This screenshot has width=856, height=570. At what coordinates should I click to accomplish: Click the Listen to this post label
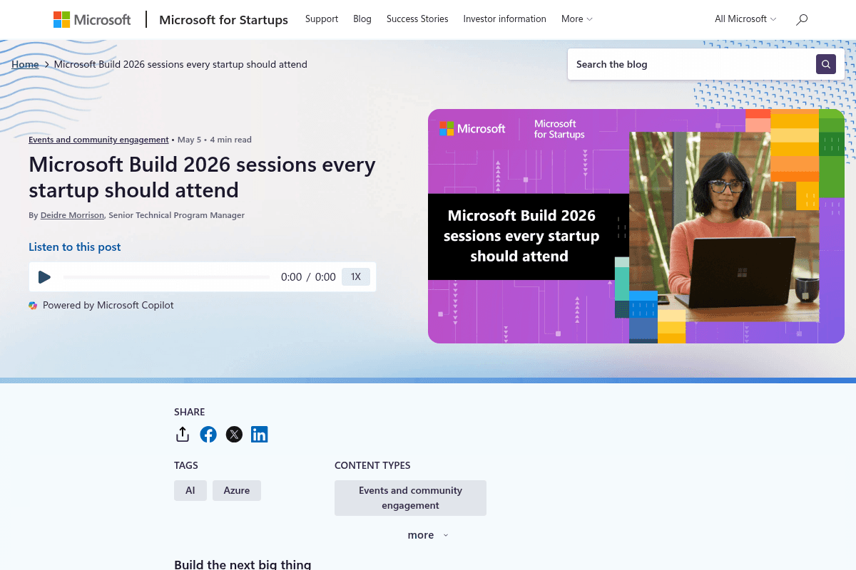[x=75, y=247]
